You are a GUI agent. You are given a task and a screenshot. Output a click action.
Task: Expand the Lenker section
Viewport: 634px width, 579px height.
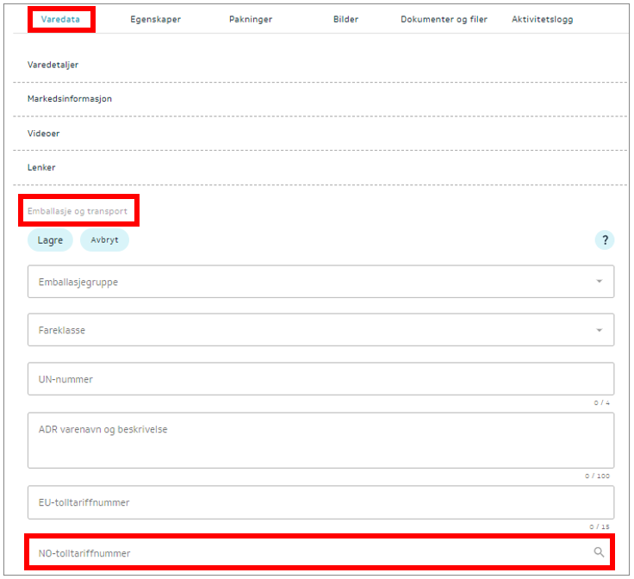pos(41,168)
